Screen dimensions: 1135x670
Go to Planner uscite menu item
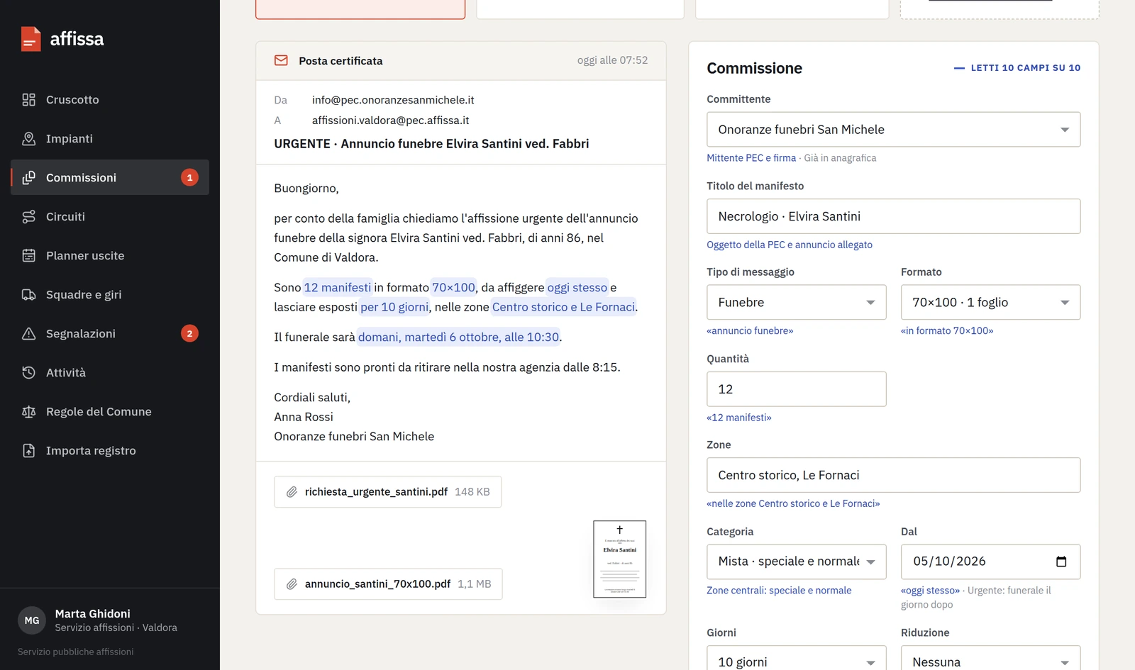[x=110, y=255]
